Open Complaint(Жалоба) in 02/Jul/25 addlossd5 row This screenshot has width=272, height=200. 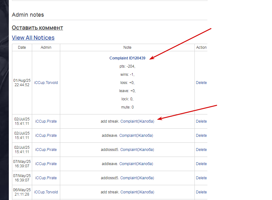137,150
